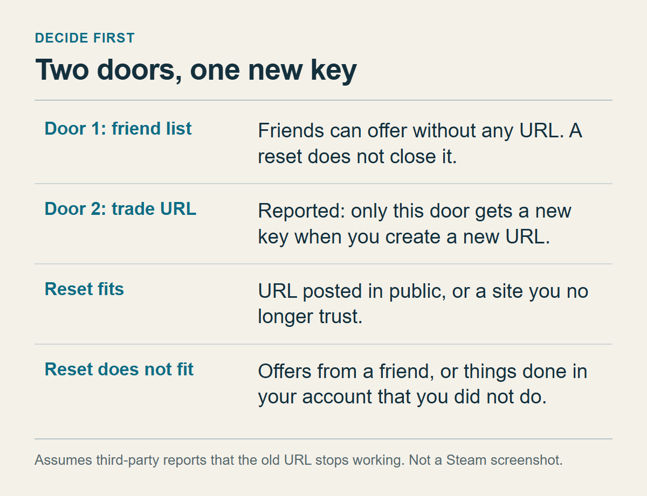Image resolution: width=647 pixels, height=496 pixels.
Task: Click the DECIDE FIRST label
Action: [x=85, y=38]
